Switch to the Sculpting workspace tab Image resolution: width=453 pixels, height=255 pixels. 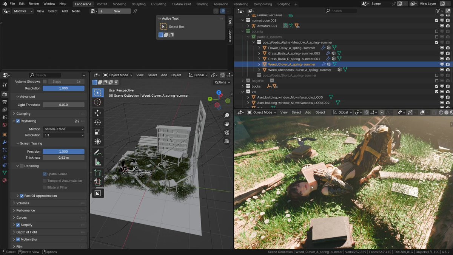point(138,4)
